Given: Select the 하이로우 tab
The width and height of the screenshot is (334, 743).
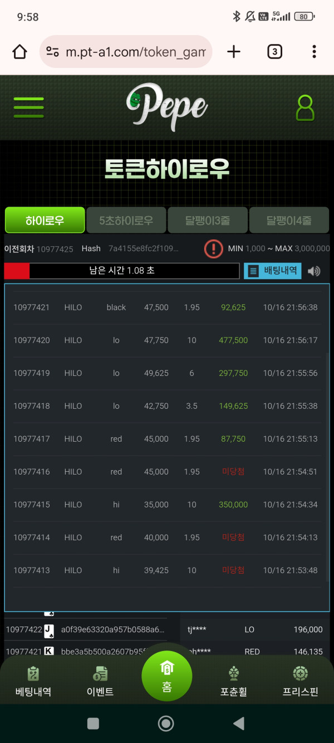Looking at the screenshot, I should coord(45,221).
